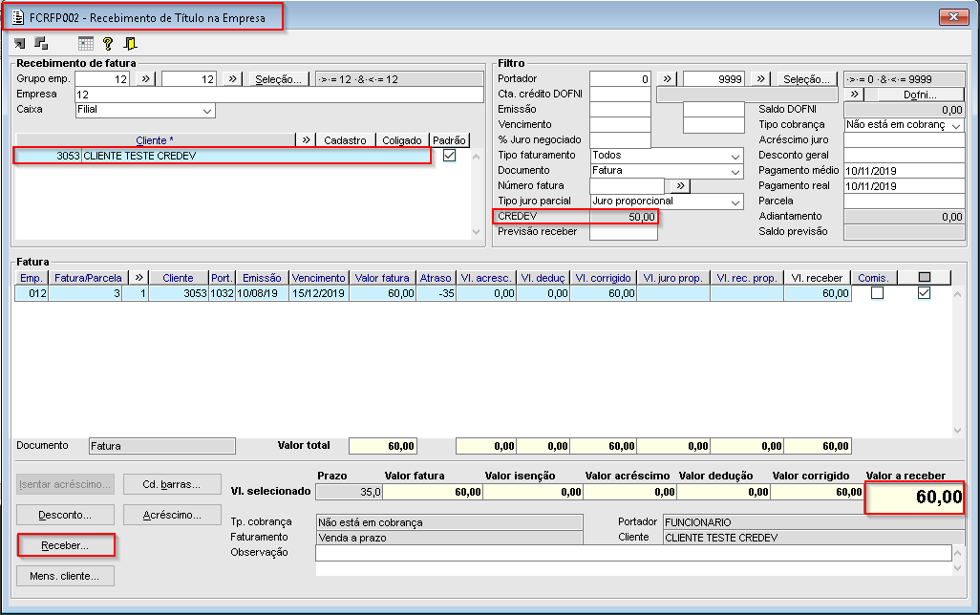
Task: Click lookup arrows after Portador 9999 field
Action: pos(760,78)
